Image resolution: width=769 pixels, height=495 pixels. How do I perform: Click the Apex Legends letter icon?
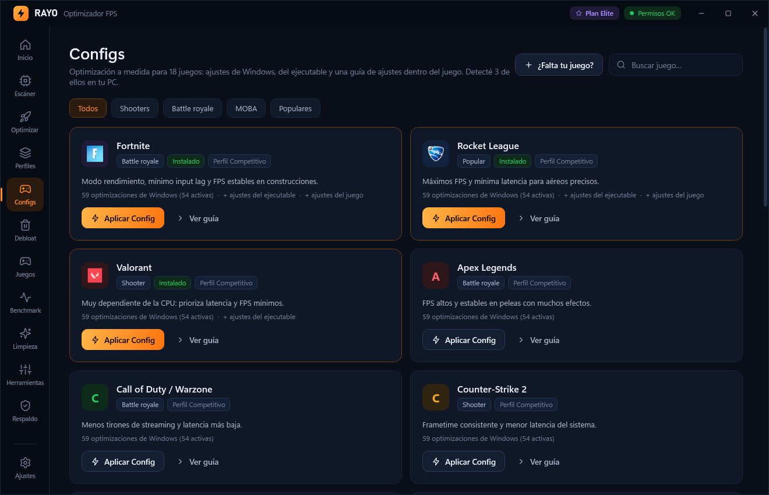[436, 275]
